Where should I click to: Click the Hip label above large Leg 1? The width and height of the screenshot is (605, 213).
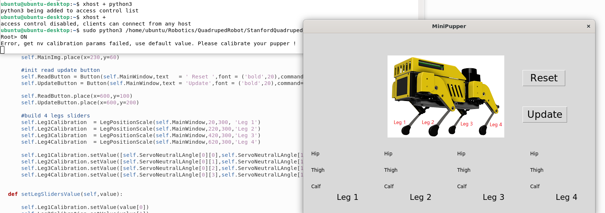tap(315, 154)
